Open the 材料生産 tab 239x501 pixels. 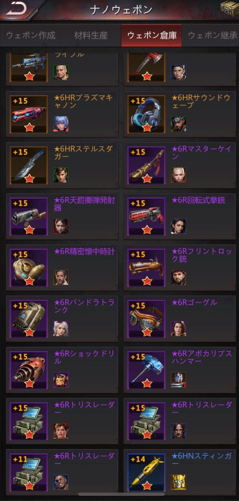pos(91,35)
